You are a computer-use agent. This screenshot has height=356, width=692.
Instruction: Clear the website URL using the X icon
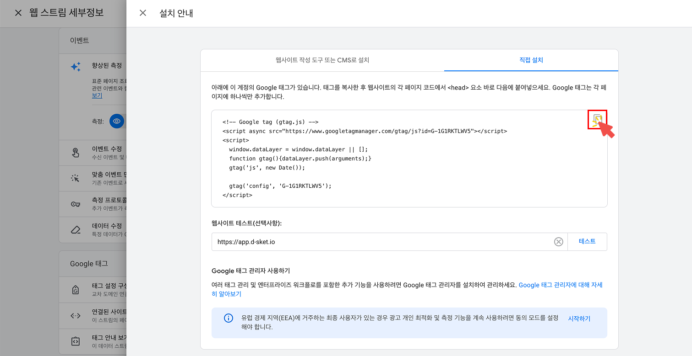pos(558,242)
